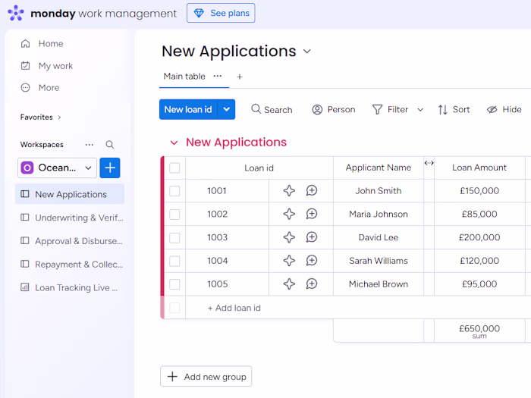531x398 pixels.
Task: Click the AI sparkle icon for loan 1005
Action: pyautogui.click(x=289, y=284)
